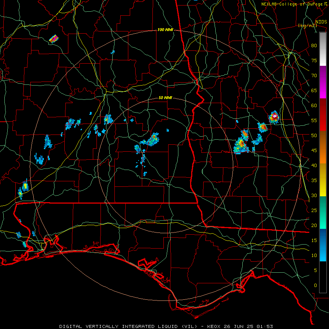Select the blue segment of the VIL scale
The height and width of the screenshot is (329, 329).
click(x=323, y=245)
